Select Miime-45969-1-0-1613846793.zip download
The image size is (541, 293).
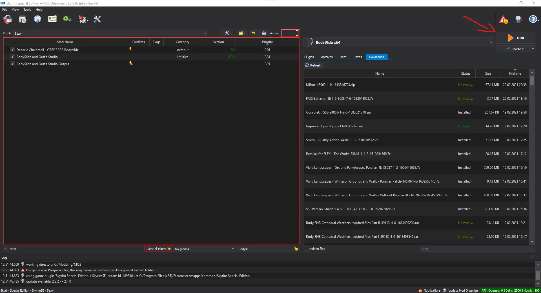(x=416, y=85)
